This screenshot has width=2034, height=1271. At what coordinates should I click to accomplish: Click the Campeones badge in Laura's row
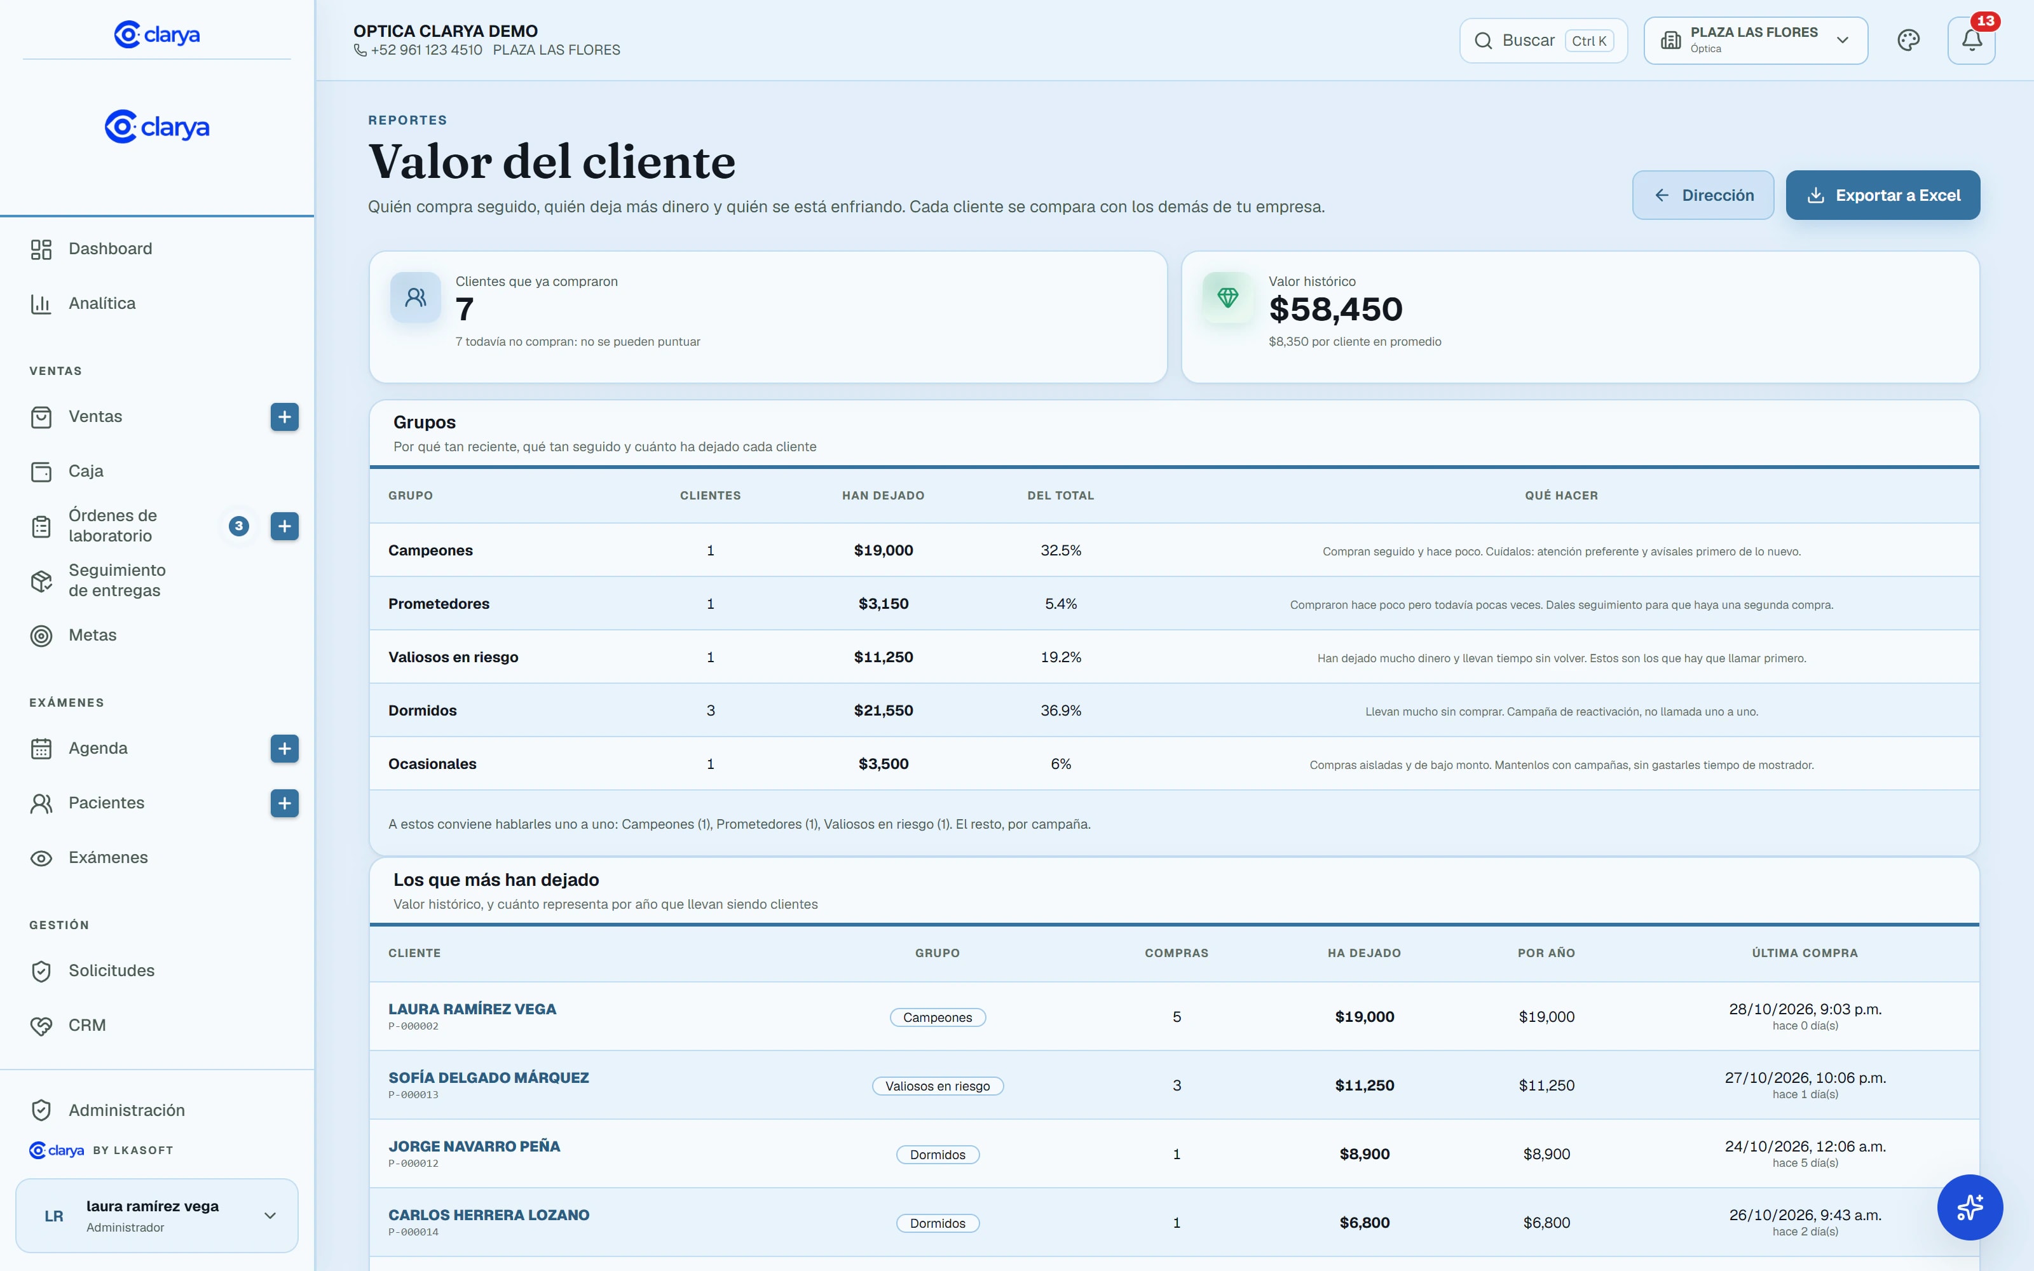(x=937, y=1017)
